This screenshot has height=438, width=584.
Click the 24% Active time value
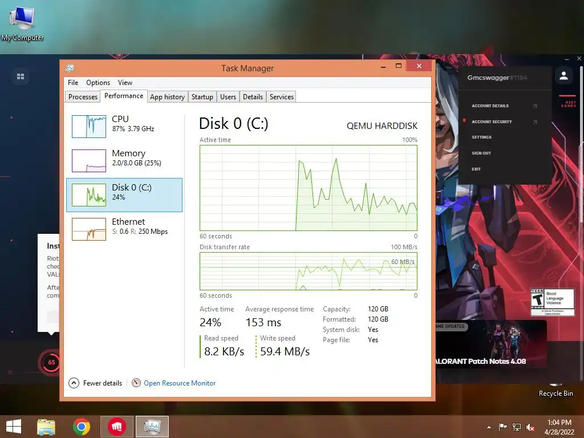(210, 322)
